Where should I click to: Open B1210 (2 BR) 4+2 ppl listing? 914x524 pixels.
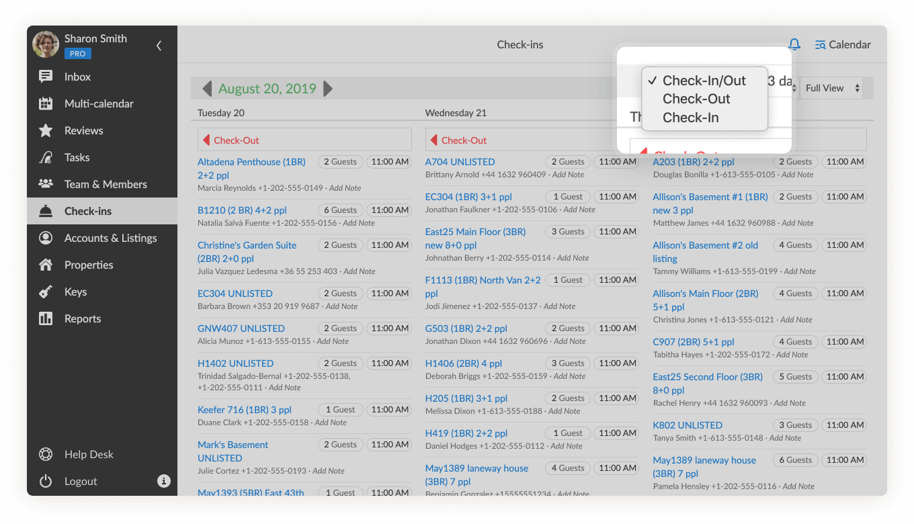pos(242,210)
